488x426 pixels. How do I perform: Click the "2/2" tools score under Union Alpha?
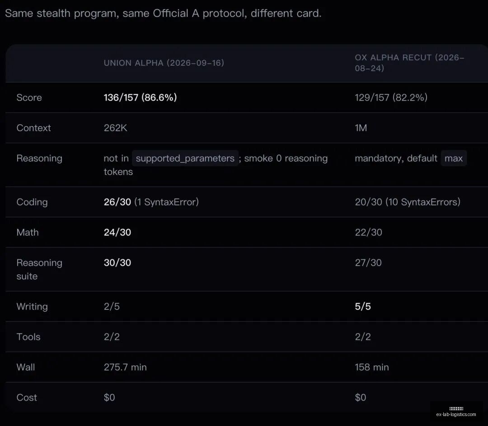(x=112, y=337)
